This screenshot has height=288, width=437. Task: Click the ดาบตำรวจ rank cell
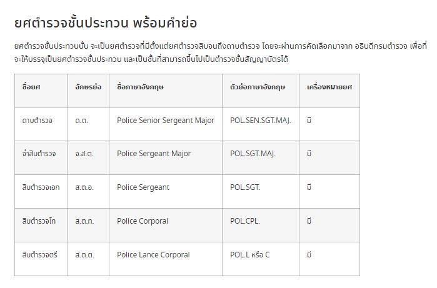pos(41,124)
